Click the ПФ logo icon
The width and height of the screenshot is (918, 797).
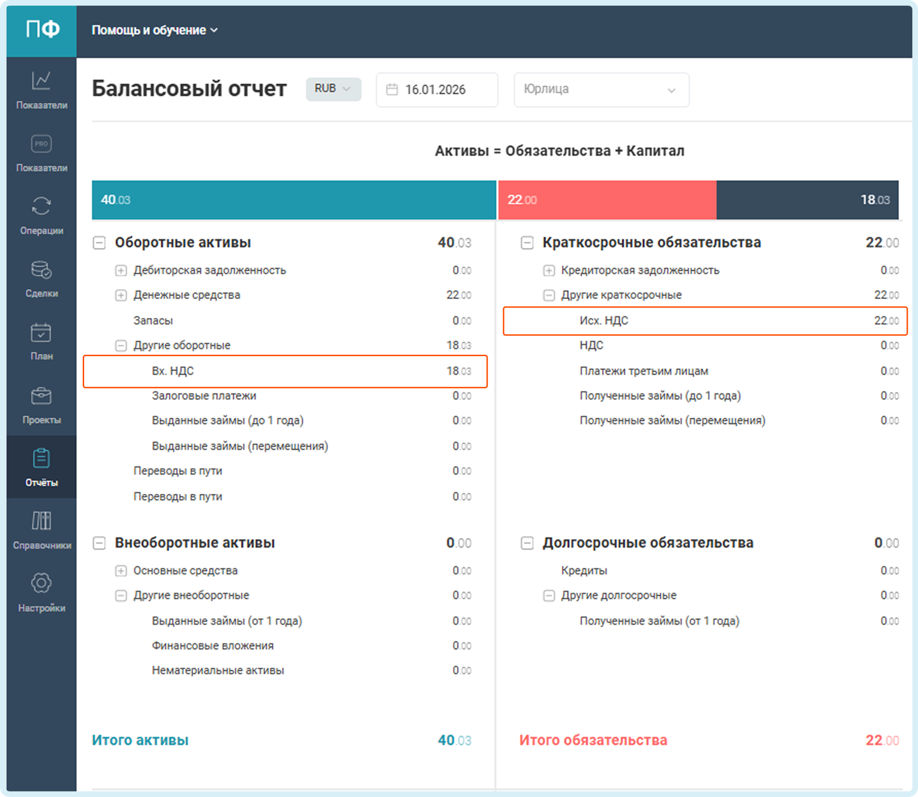coord(42,30)
